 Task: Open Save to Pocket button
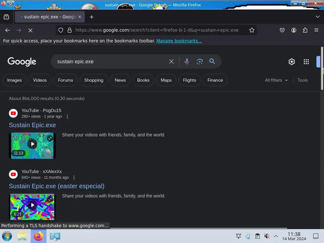[x=282, y=30]
